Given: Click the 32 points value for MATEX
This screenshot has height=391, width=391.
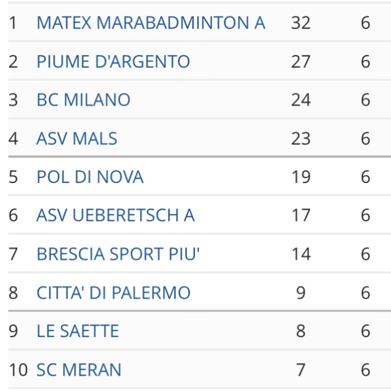Looking at the screenshot, I should 301,23.
